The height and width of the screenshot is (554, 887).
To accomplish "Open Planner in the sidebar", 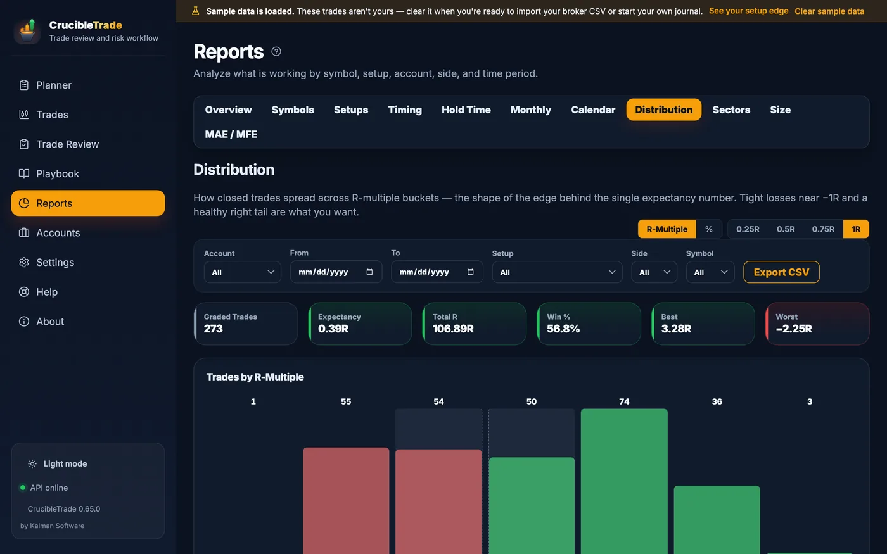I will (x=88, y=85).
